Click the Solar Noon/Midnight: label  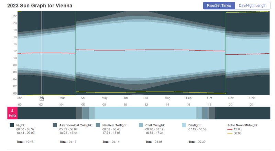point(243,125)
